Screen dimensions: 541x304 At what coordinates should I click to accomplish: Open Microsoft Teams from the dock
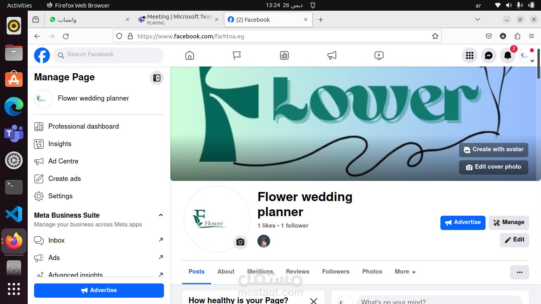coord(14,133)
